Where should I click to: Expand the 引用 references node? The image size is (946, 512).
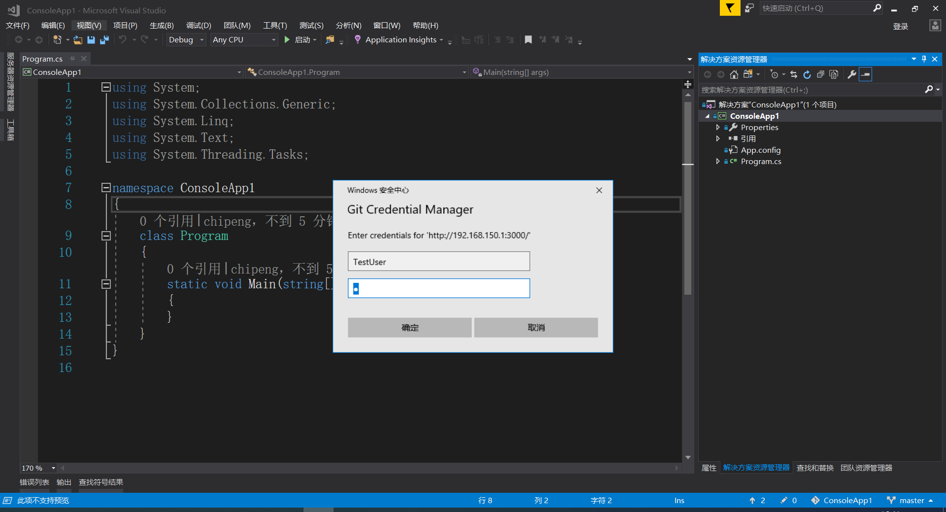click(x=718, y=138)
